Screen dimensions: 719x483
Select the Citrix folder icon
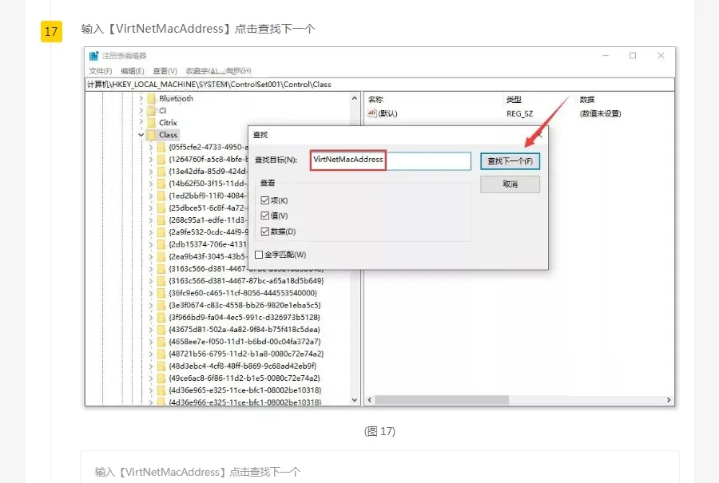[x=152, y=123]
